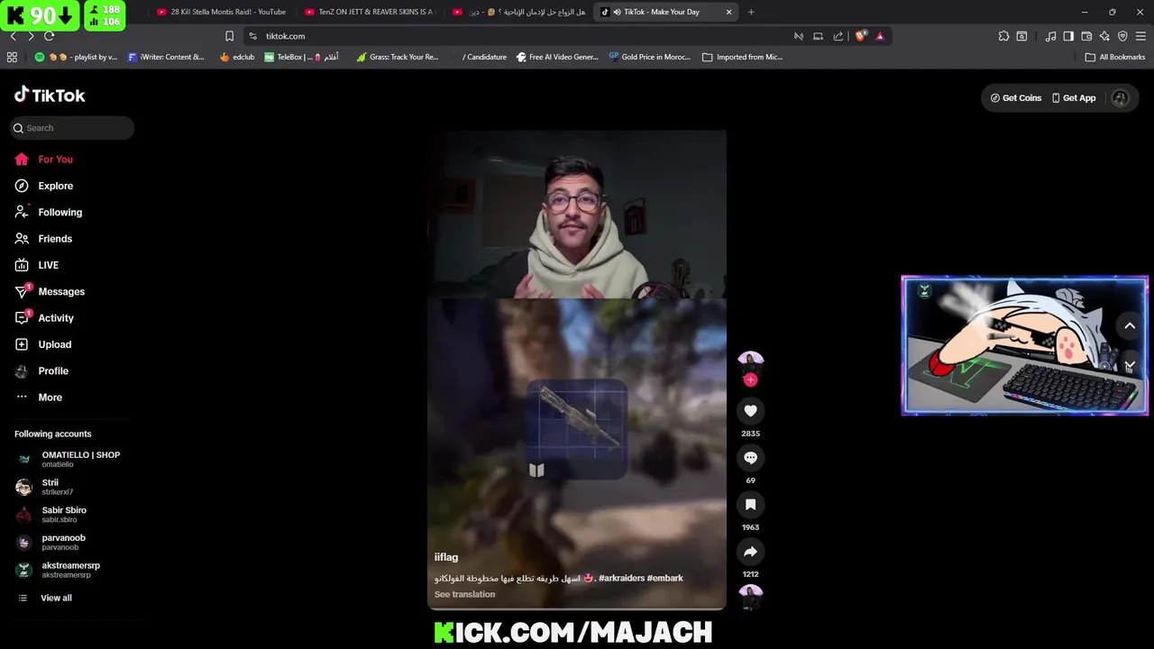Go back in browser history

[x=13, y=36]
